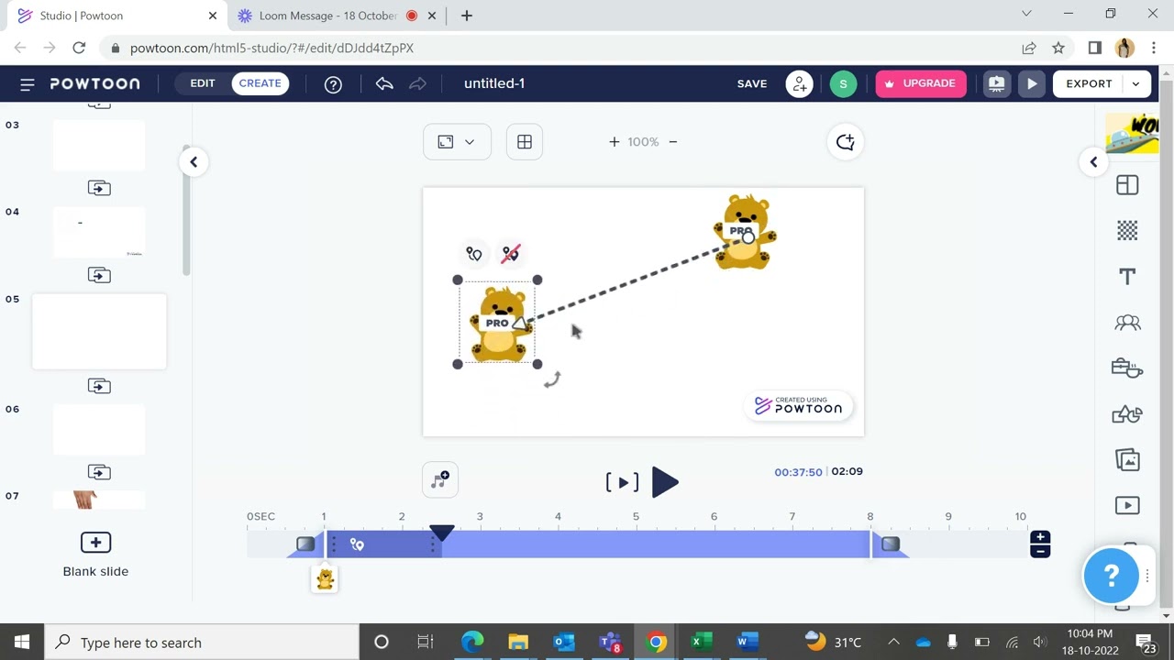Remove the motion path with crossed pin icon

510,254
